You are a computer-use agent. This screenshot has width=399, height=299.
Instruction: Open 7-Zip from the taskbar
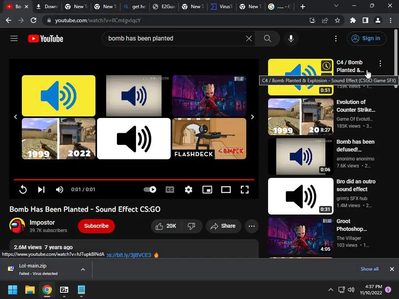64,290
